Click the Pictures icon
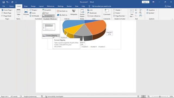 pyautogui.click(x=26, y=13)
